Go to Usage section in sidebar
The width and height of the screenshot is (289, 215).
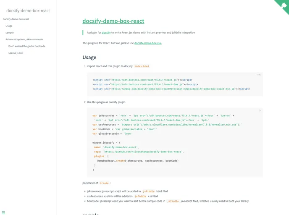pos(9,26)
